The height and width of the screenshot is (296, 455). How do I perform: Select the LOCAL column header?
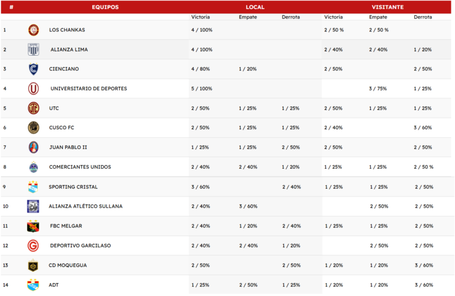point(255,7)
